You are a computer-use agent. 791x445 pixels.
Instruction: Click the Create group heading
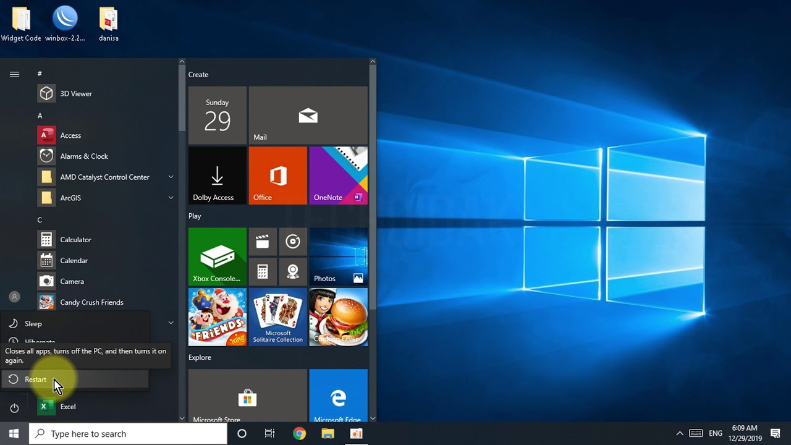coord(198,75)
